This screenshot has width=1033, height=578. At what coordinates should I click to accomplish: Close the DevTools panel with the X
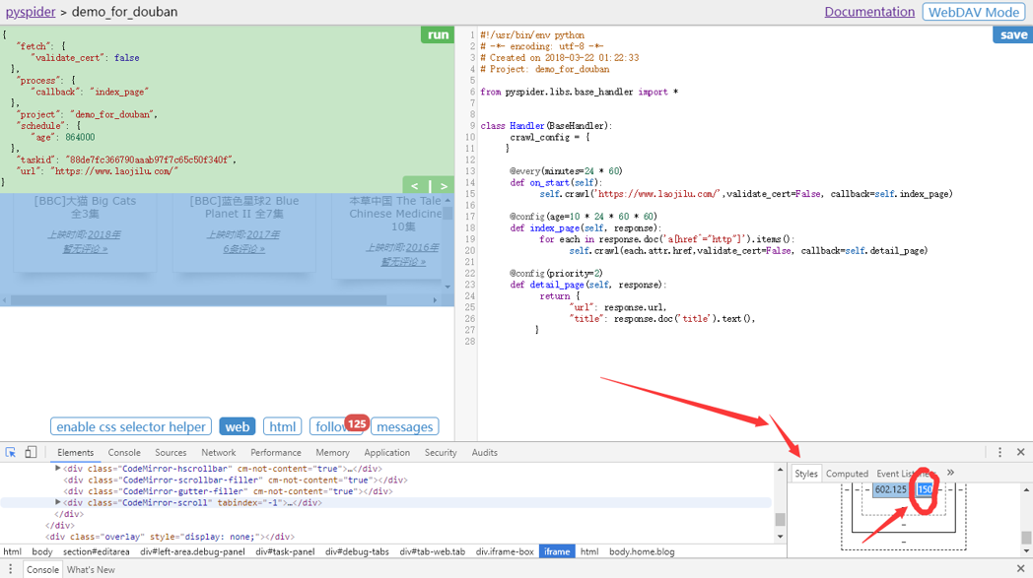coord(1021,452)
